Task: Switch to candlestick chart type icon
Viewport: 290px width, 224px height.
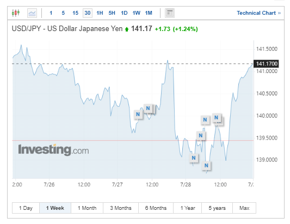Action: [x=16, y=13]
